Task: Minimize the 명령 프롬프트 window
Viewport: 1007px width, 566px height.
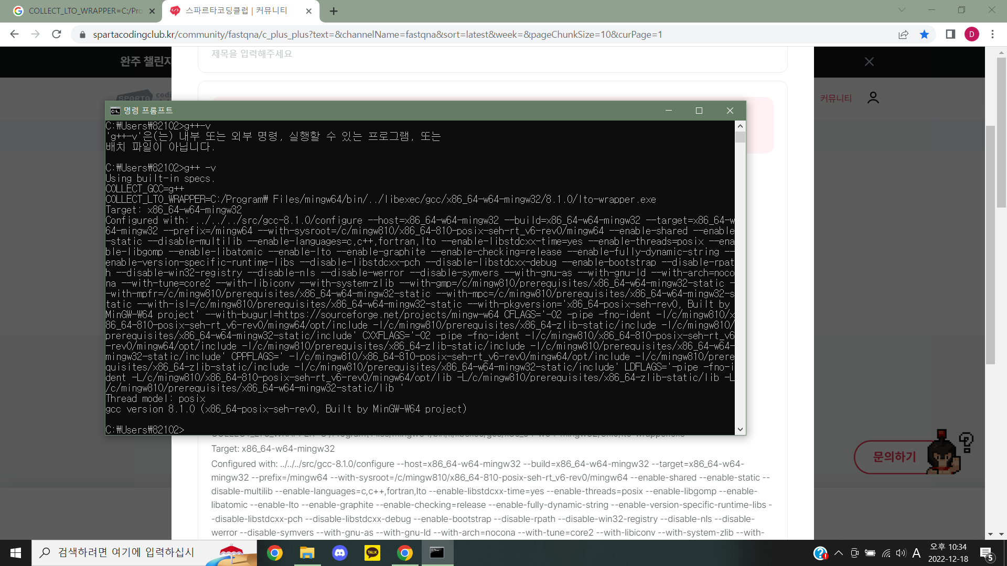Action: tap(669, 111)
